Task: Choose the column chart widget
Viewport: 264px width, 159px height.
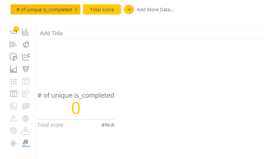Action: click(26, 32)
